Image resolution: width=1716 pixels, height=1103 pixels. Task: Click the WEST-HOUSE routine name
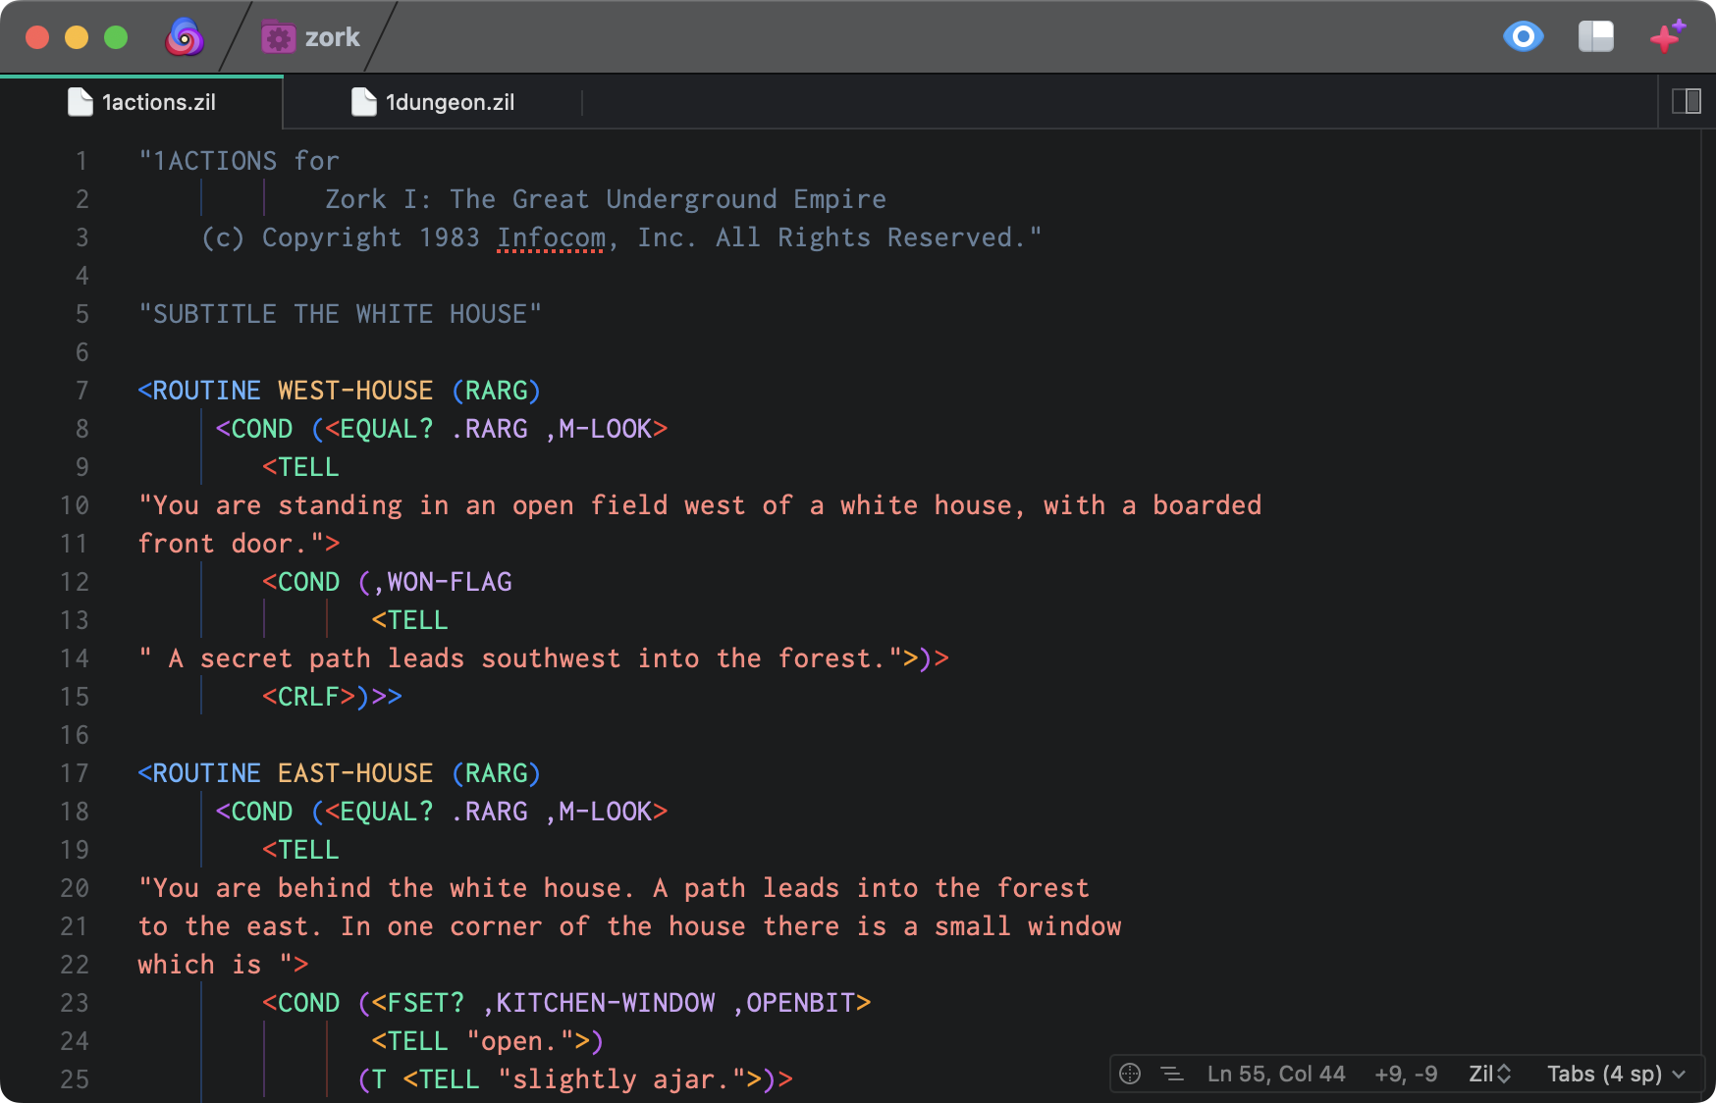coord(355,391)
